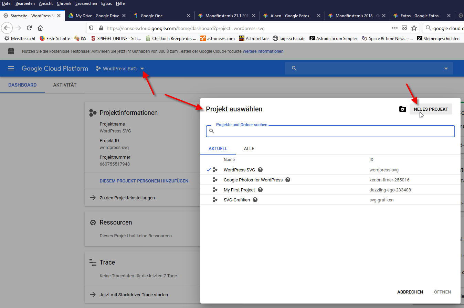Click help icon beside SVG-Grafiken
Image resolution: width=464 pixels, height=308 pixels.
click(x=255, y=200)
